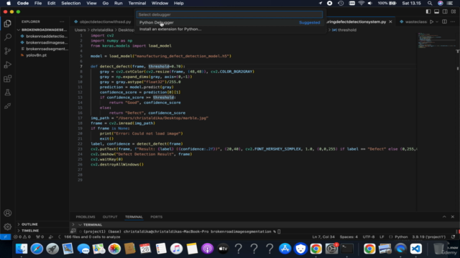Open Terminal app from the dock

pos(347,249)
